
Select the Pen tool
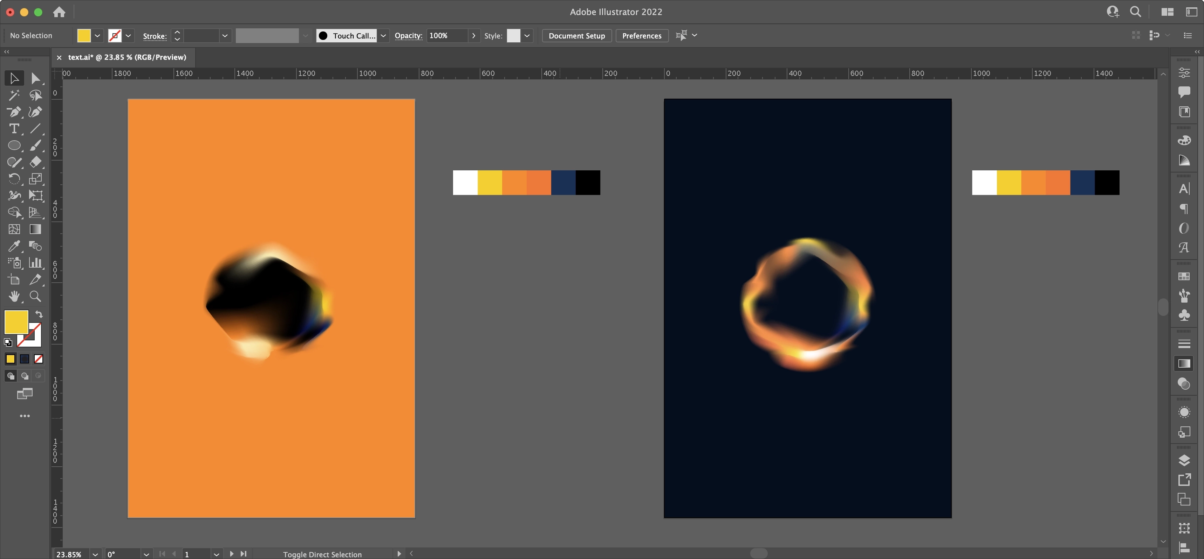tap(14, 112)
